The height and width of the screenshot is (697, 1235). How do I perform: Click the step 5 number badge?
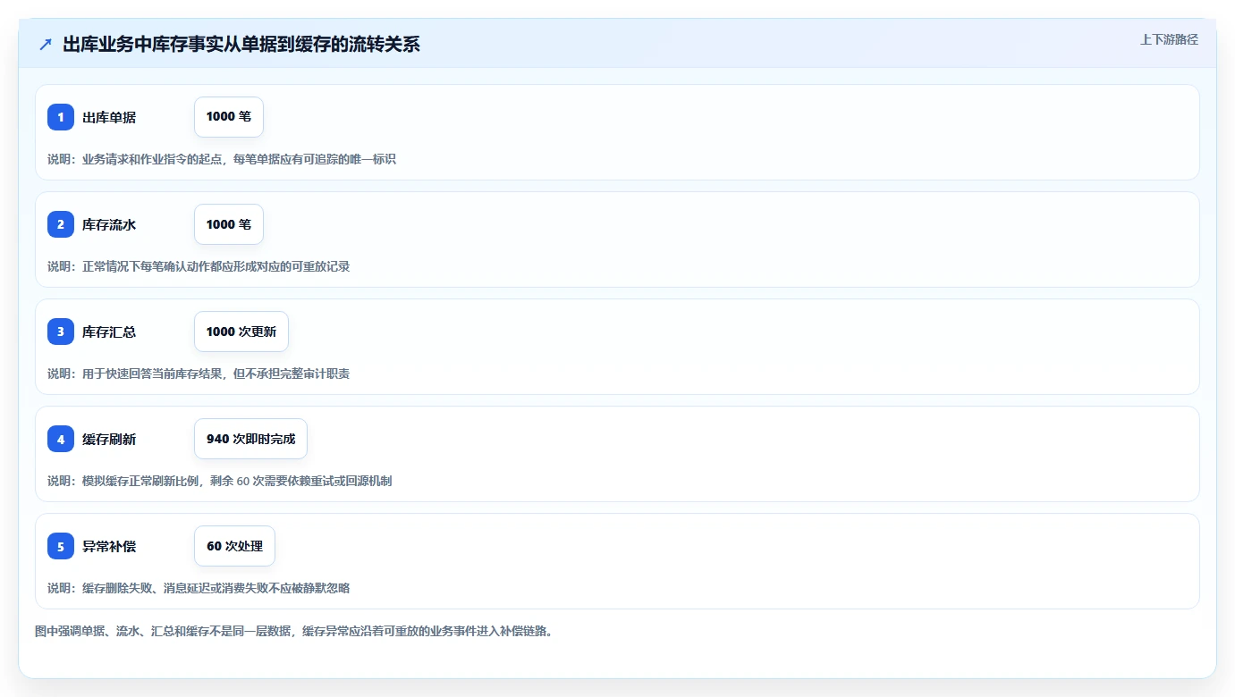61,546
